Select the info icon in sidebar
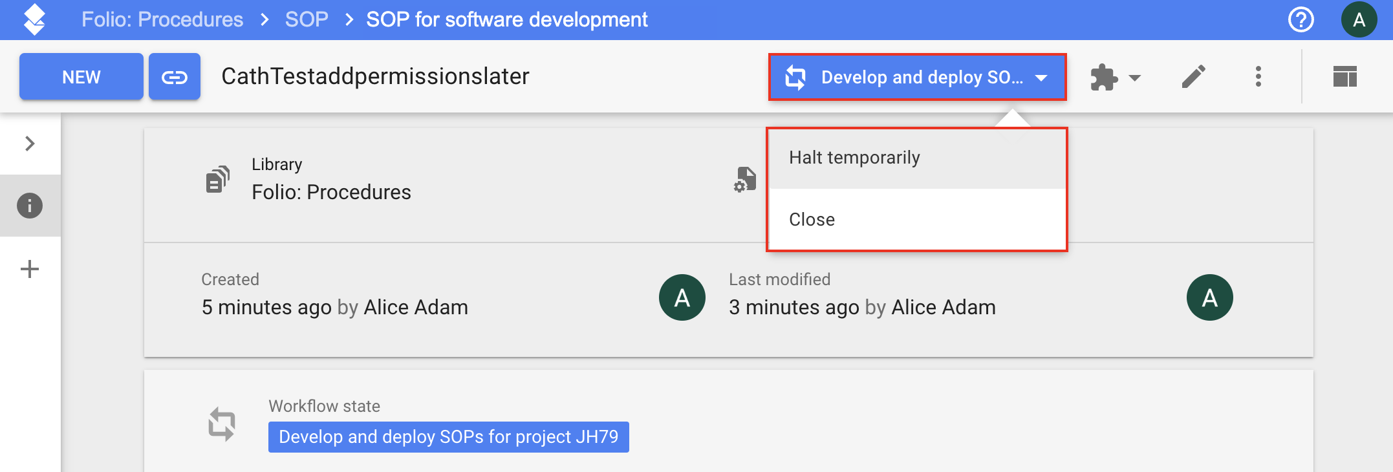 [30, 206]
